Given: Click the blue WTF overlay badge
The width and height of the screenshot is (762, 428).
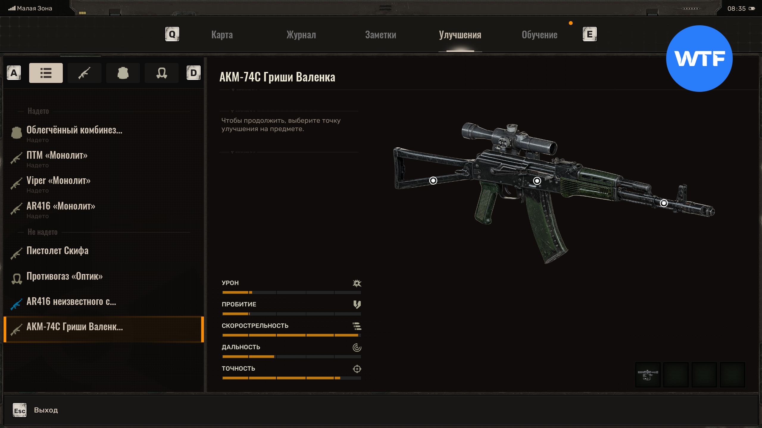Looking at the screenshot, I should 699,59.
